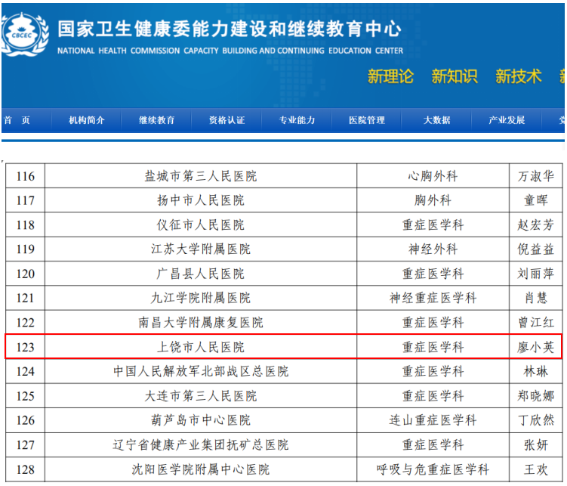Click name 童晖

click(x=535, y=200)
